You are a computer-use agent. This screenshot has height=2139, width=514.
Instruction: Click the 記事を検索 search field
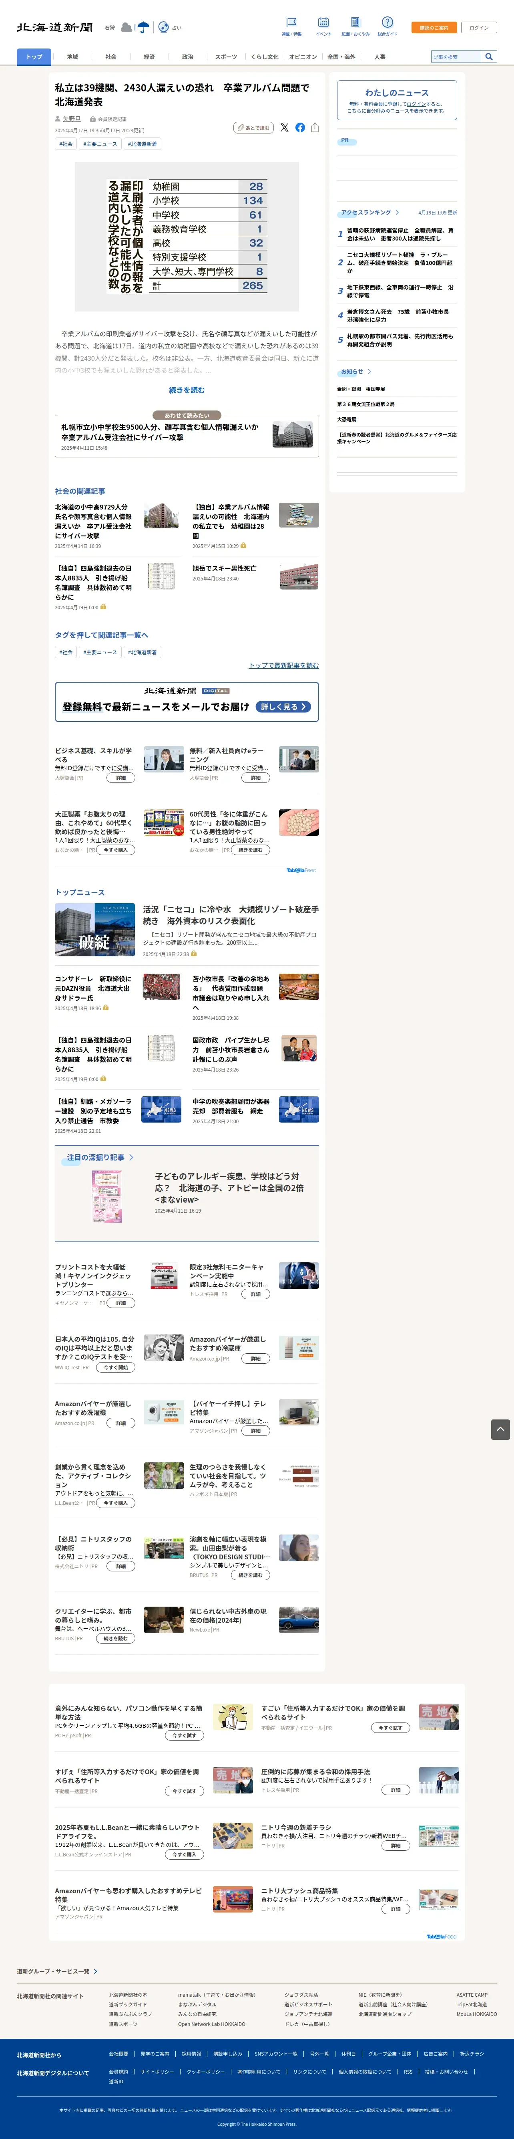pos(456,57)
